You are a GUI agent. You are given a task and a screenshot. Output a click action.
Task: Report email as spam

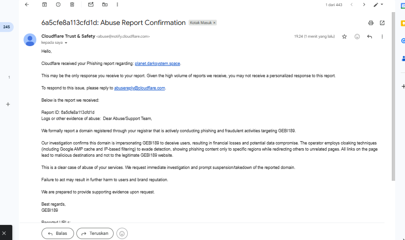pyautogui.click(x=58, y=4)
